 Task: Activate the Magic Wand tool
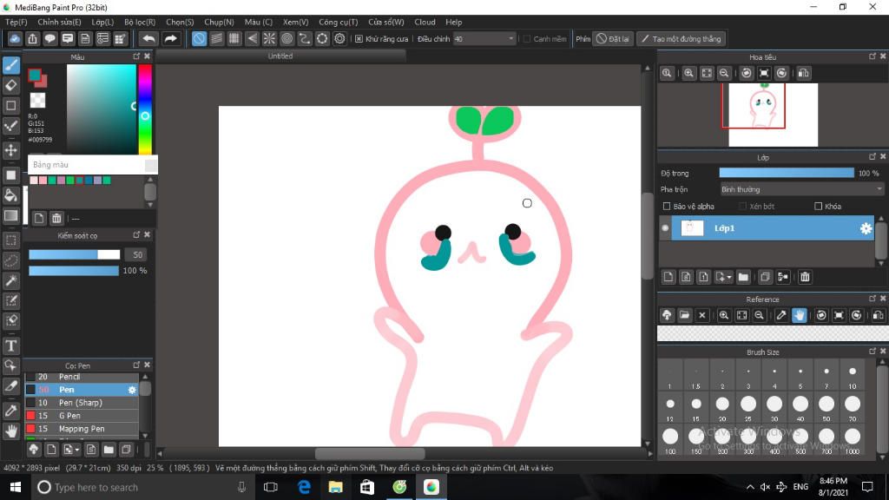10,280
